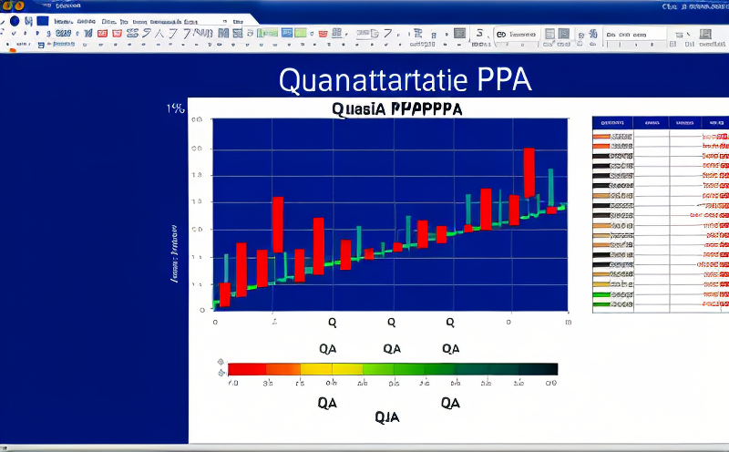The width and height of the screenshot is (729, 452).
Task: Click the blue percent-style toolbar icon
Action: click(x=593, y=34)
